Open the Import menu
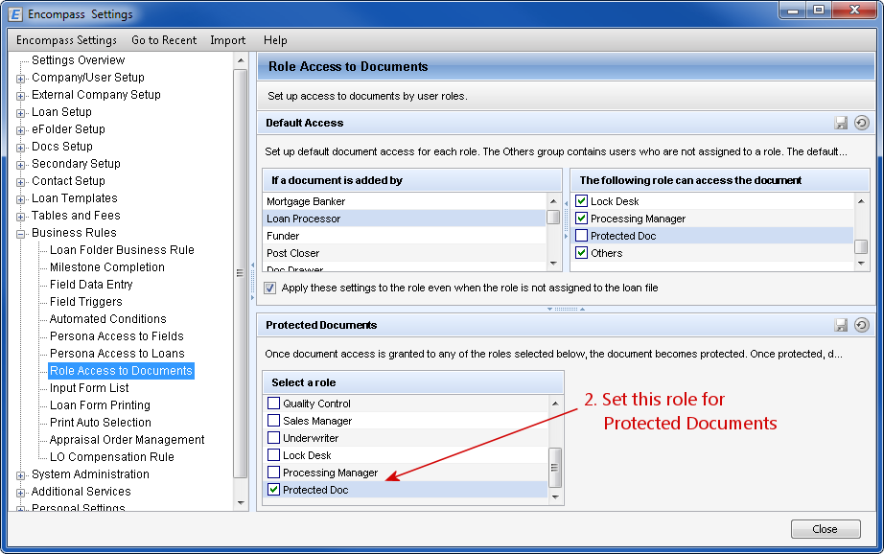Image resolution: width=884 pixels, height=554 pixels. 228,40
